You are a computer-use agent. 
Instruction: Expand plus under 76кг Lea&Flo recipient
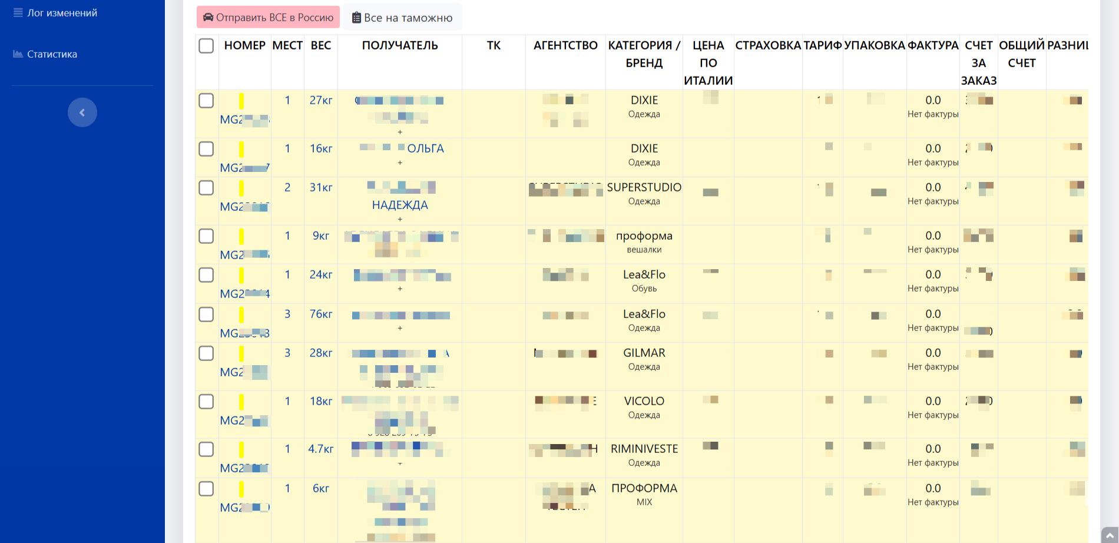tap(400, 328)
